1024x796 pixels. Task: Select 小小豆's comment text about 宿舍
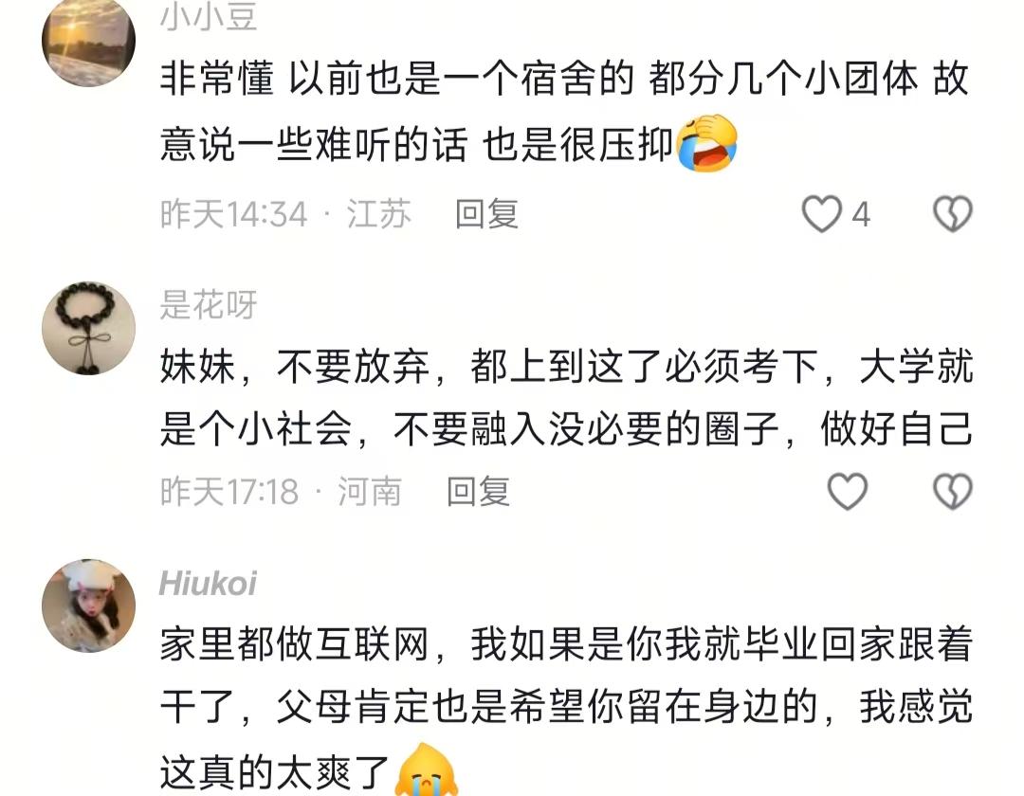point(565,112)
